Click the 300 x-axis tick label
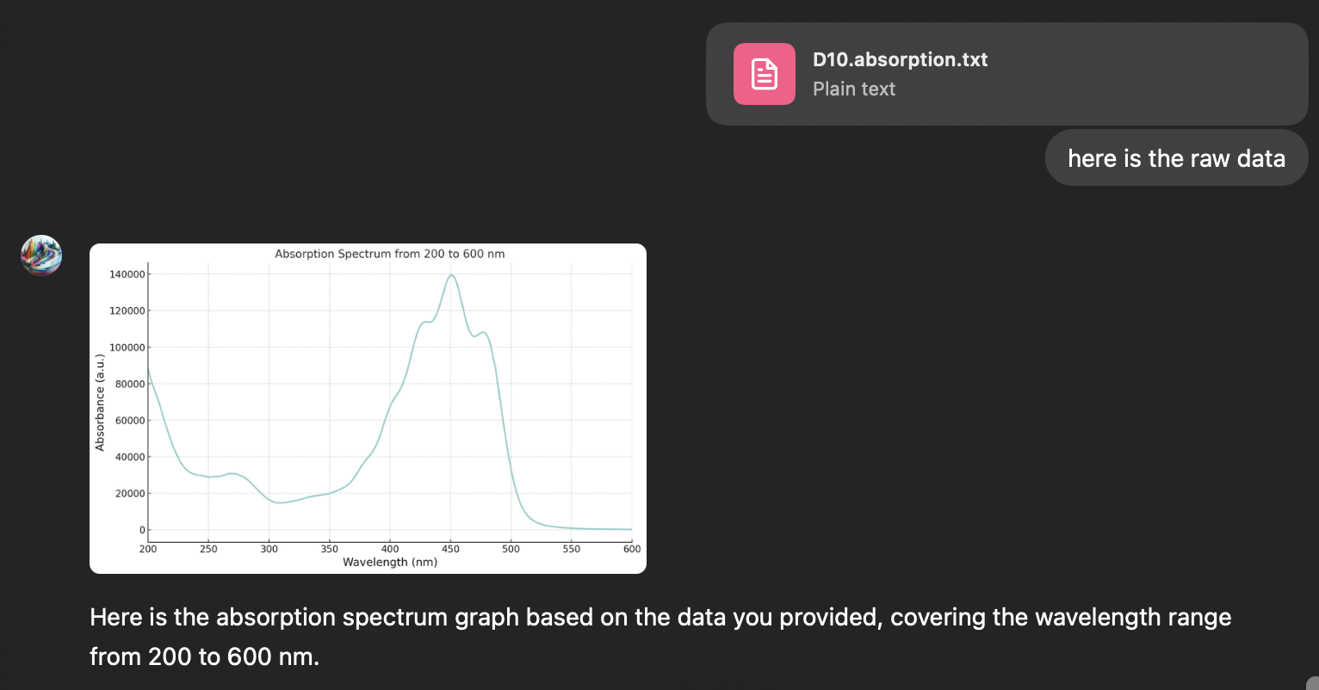1319x690 pixels. tap(269, 549)
